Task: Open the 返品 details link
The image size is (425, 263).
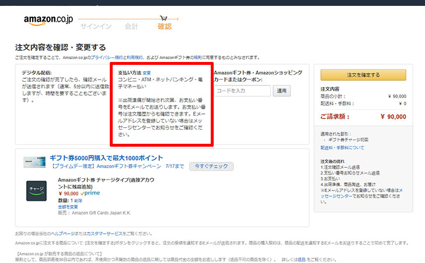Action: tap(301, 259)
